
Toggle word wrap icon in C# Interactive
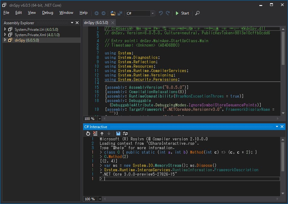pos(125,133)
